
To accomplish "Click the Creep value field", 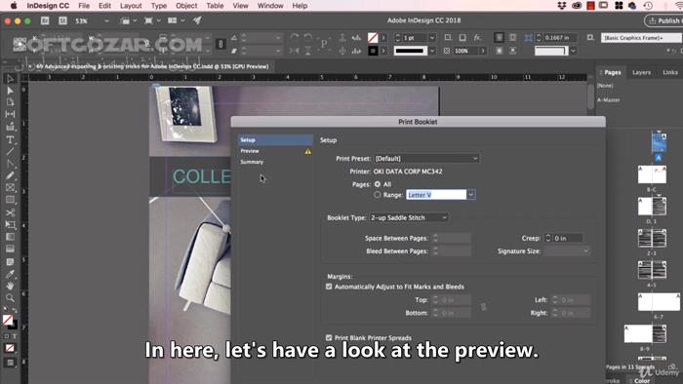I will [x=568, y=239].
